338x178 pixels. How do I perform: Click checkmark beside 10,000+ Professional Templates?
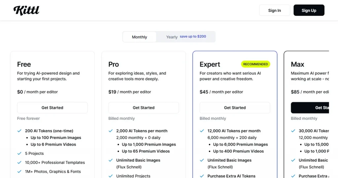19,162
